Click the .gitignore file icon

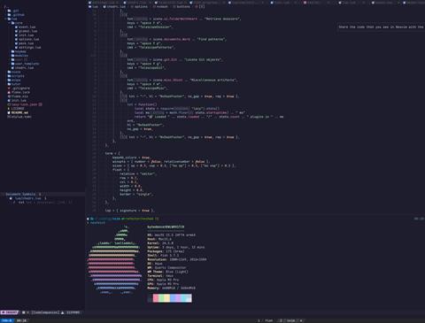pos(9,88)
